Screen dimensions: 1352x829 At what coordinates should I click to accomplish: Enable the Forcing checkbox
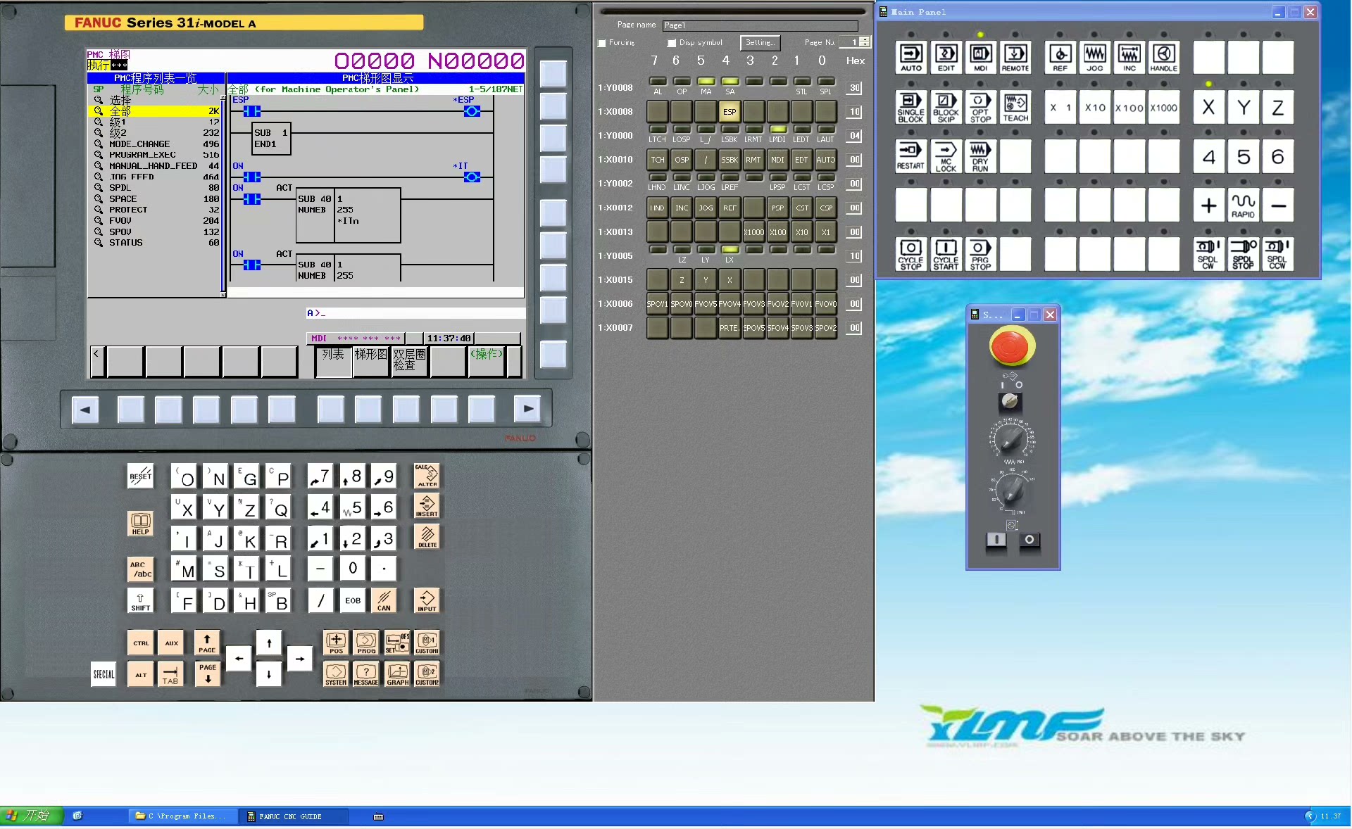point(603,43)
